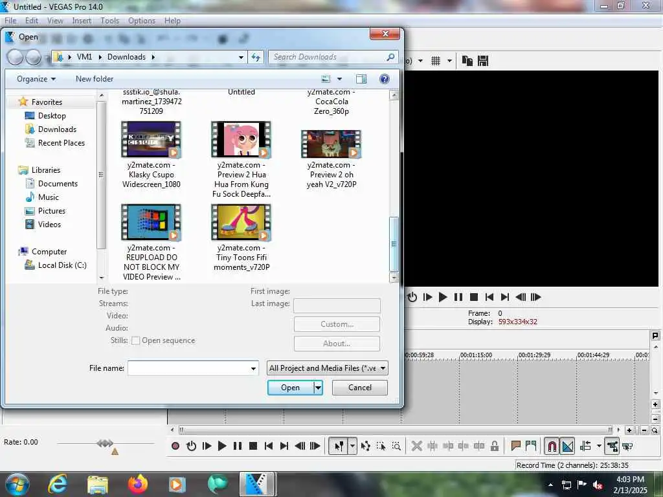Toggle the Lock event icon

pos(494,446)
